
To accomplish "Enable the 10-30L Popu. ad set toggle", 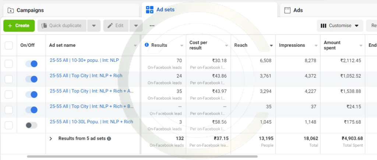I will coord(31,125).
